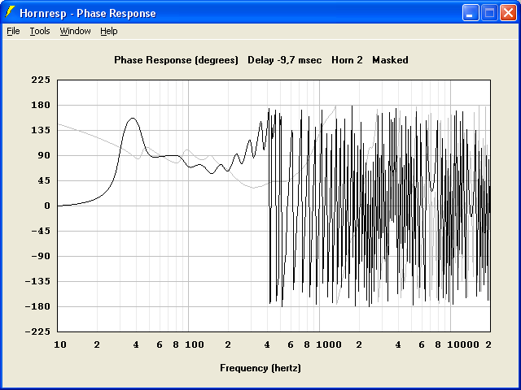Click the 'Phase Response (degrees)' chart title
Screen dimensions: 521x390
pos(176,60)
